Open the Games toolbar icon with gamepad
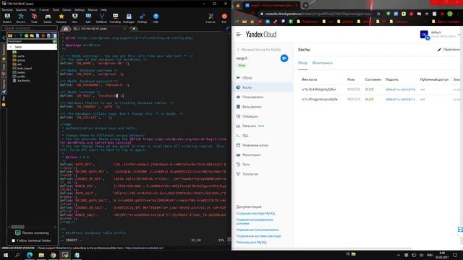This screenshot has height=260, width=463. [x=48, y=18]
